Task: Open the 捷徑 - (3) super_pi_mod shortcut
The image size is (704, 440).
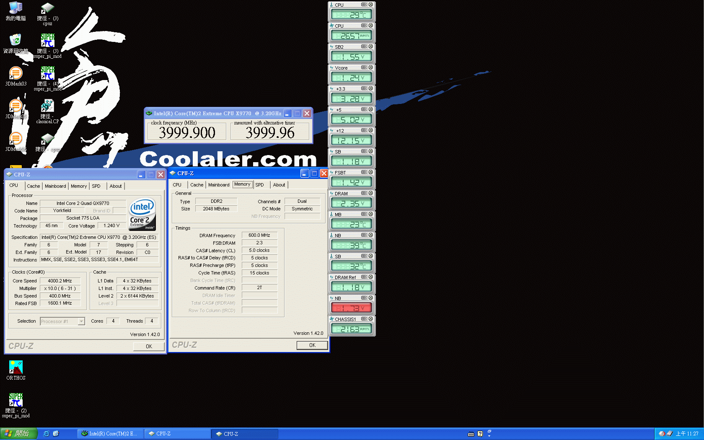Action: pyautogui.click(x=47, y=46)
